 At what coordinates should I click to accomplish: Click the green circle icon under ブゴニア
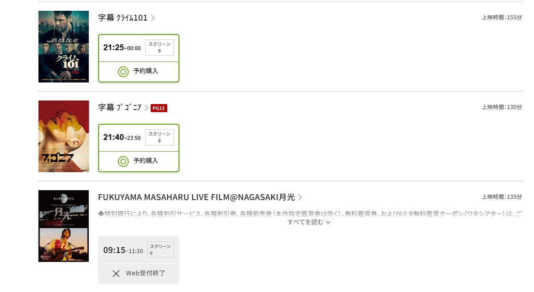(123, 161)
